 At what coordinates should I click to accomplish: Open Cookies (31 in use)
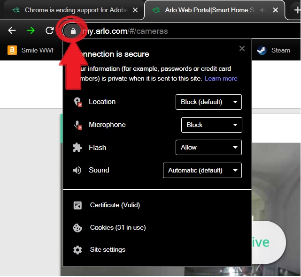click(x=118, y=228)
